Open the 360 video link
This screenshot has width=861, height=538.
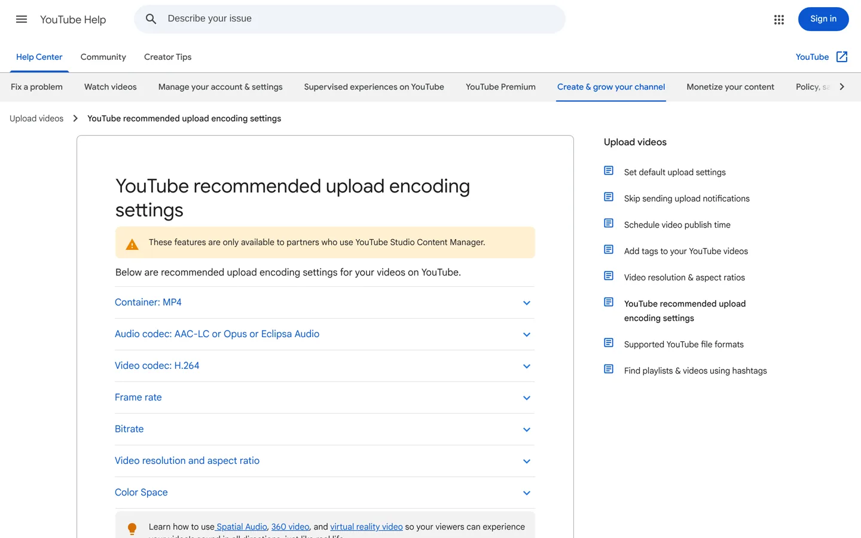[x=291, y=527]
